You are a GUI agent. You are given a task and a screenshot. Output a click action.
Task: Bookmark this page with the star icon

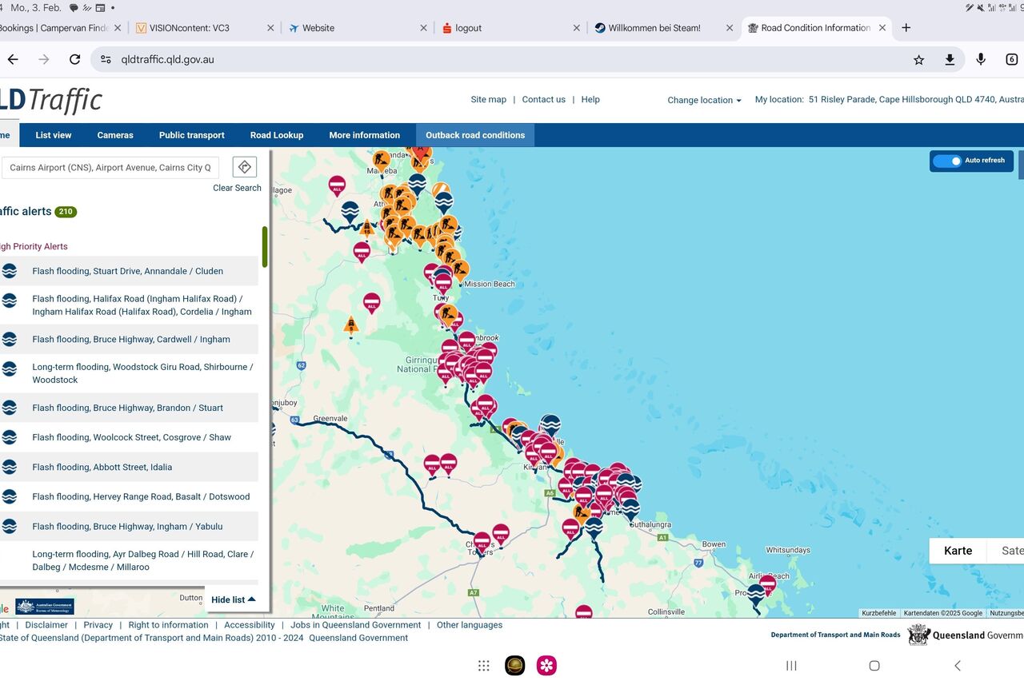tap(919, 60)
